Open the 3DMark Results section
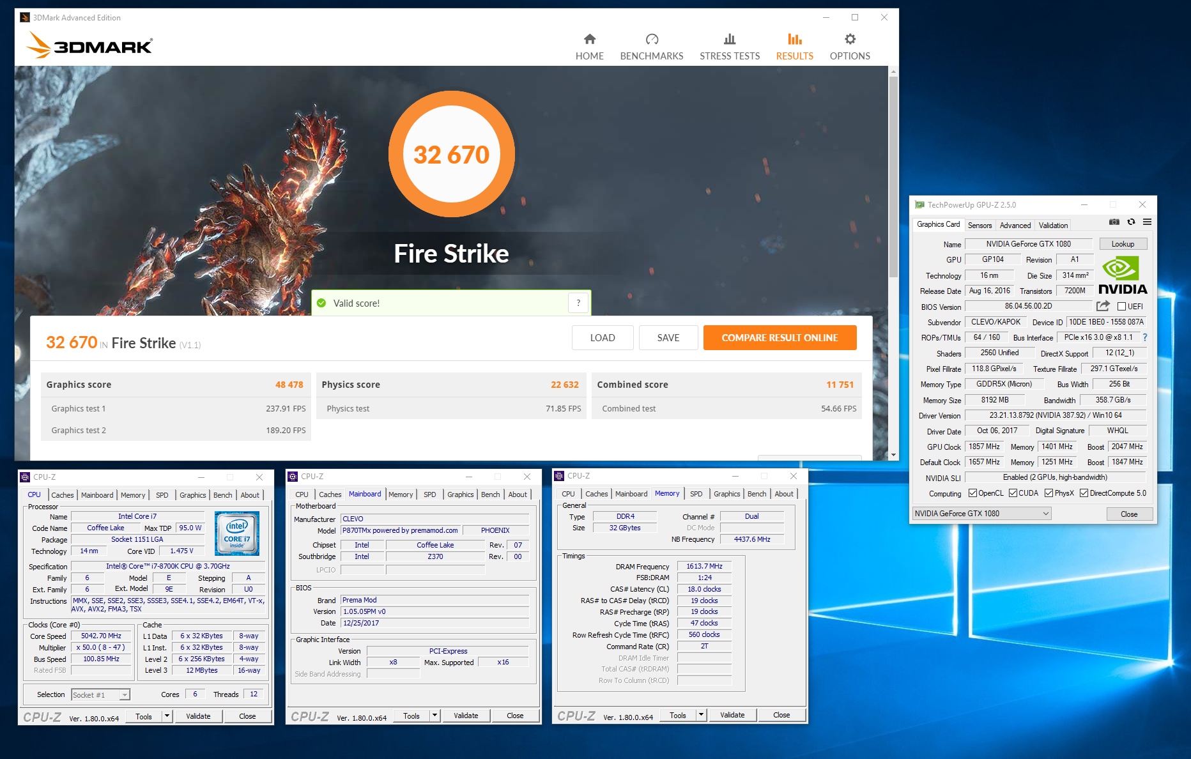This screenshot has width=1191, height=759. 795,47
